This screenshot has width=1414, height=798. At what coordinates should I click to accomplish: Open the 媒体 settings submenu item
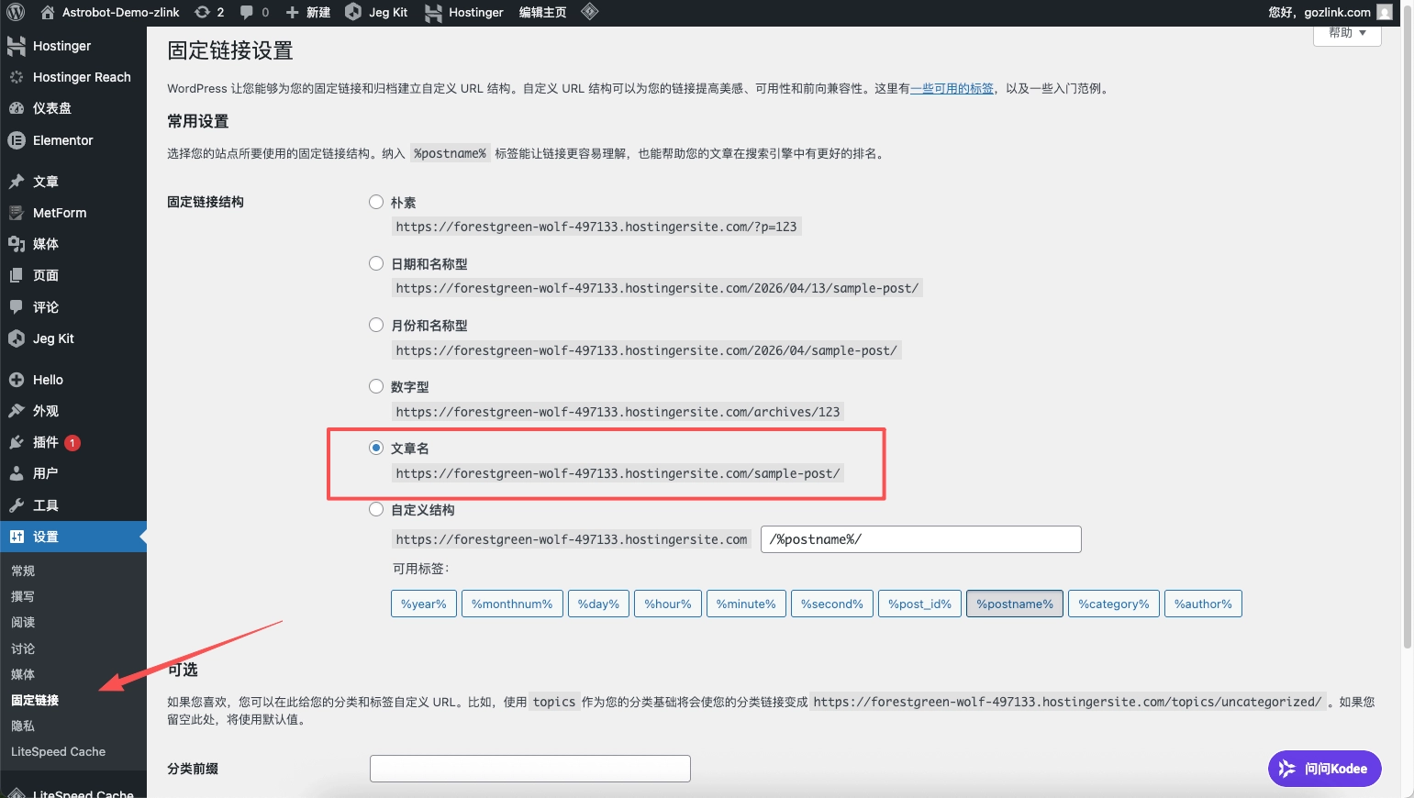[x=23, y=674]
